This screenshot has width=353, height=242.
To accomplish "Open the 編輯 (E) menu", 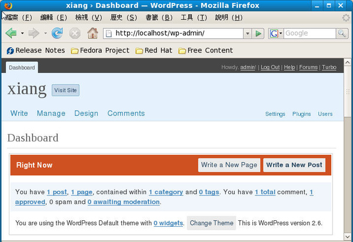I will point(54,18).
